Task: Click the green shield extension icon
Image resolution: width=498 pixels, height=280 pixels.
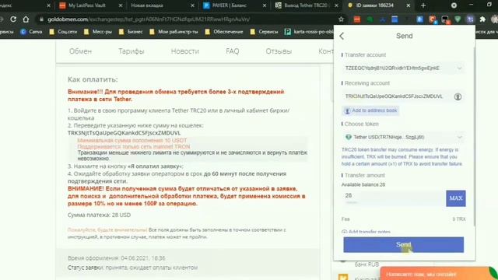Action: pyautogui.click(x=458, y=19)
